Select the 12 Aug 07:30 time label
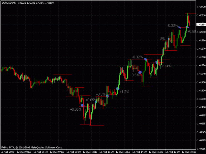The image size is (206, 154). (x=57, y=152)
